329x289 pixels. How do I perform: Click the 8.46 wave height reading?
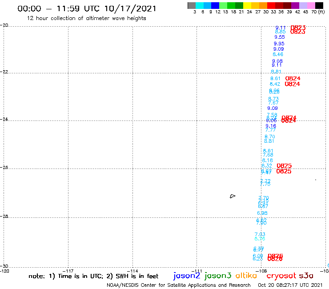[278, 54]
